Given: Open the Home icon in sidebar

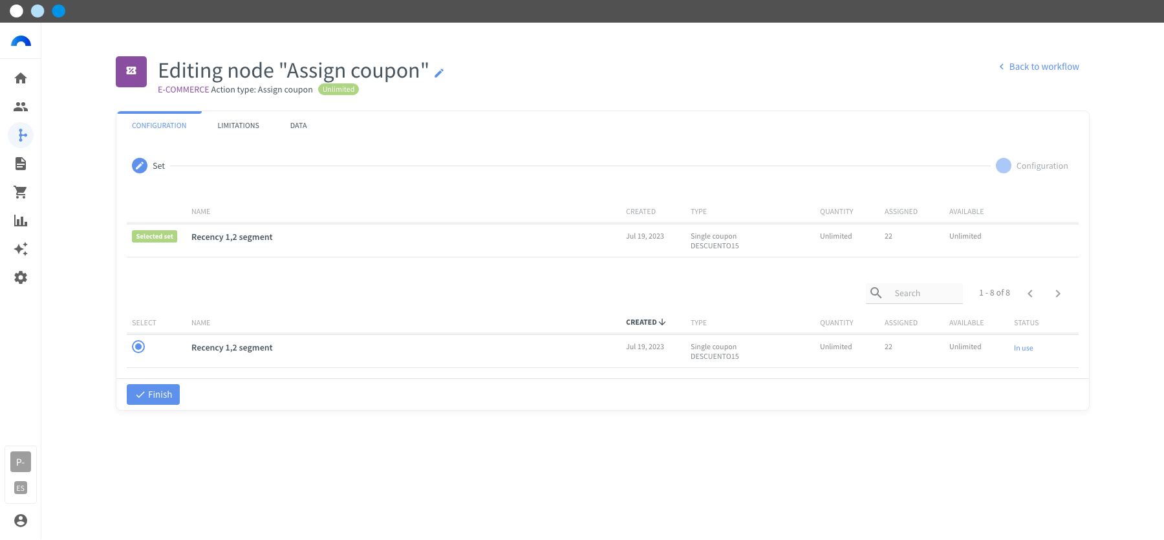Looking at the screenshot, I should (x=21, y=78).
